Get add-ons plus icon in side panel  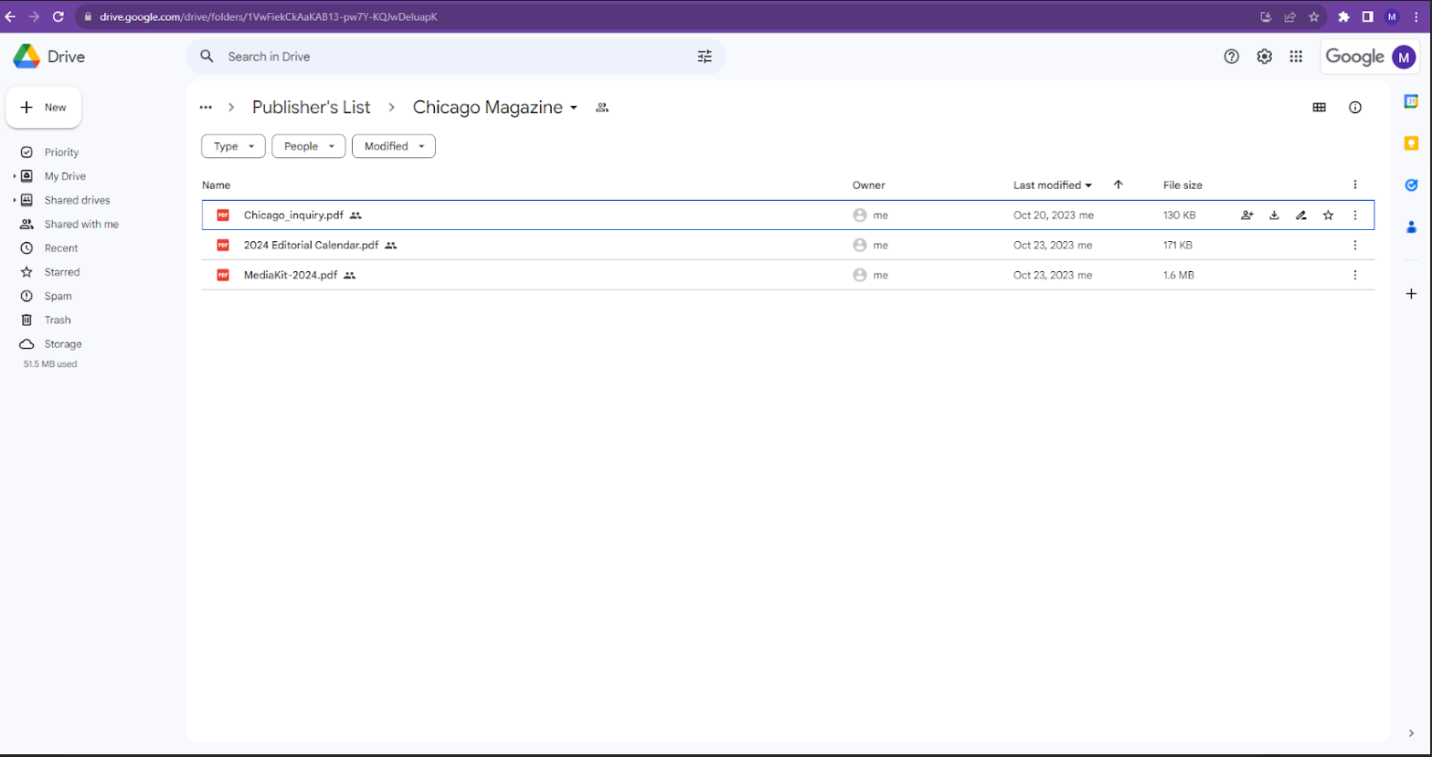pos(1411,294)
